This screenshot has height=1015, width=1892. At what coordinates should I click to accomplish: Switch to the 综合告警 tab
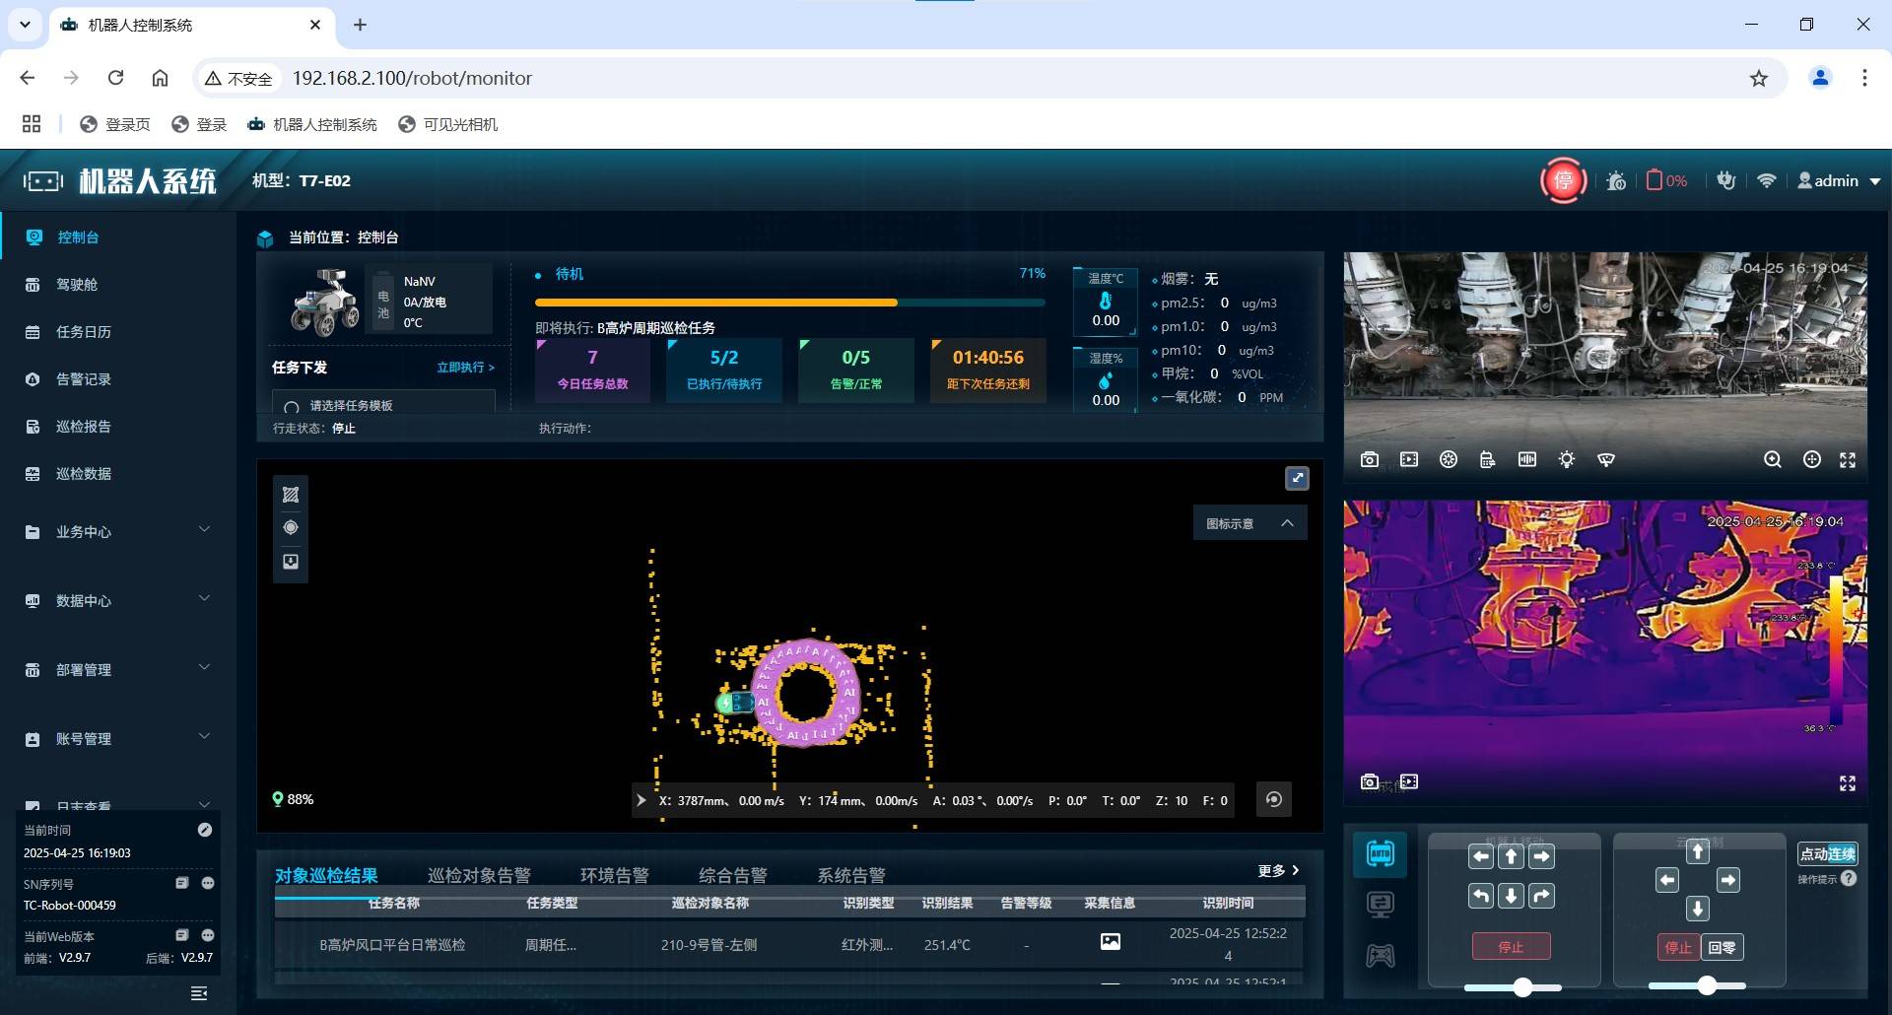(x=733, y=875)
